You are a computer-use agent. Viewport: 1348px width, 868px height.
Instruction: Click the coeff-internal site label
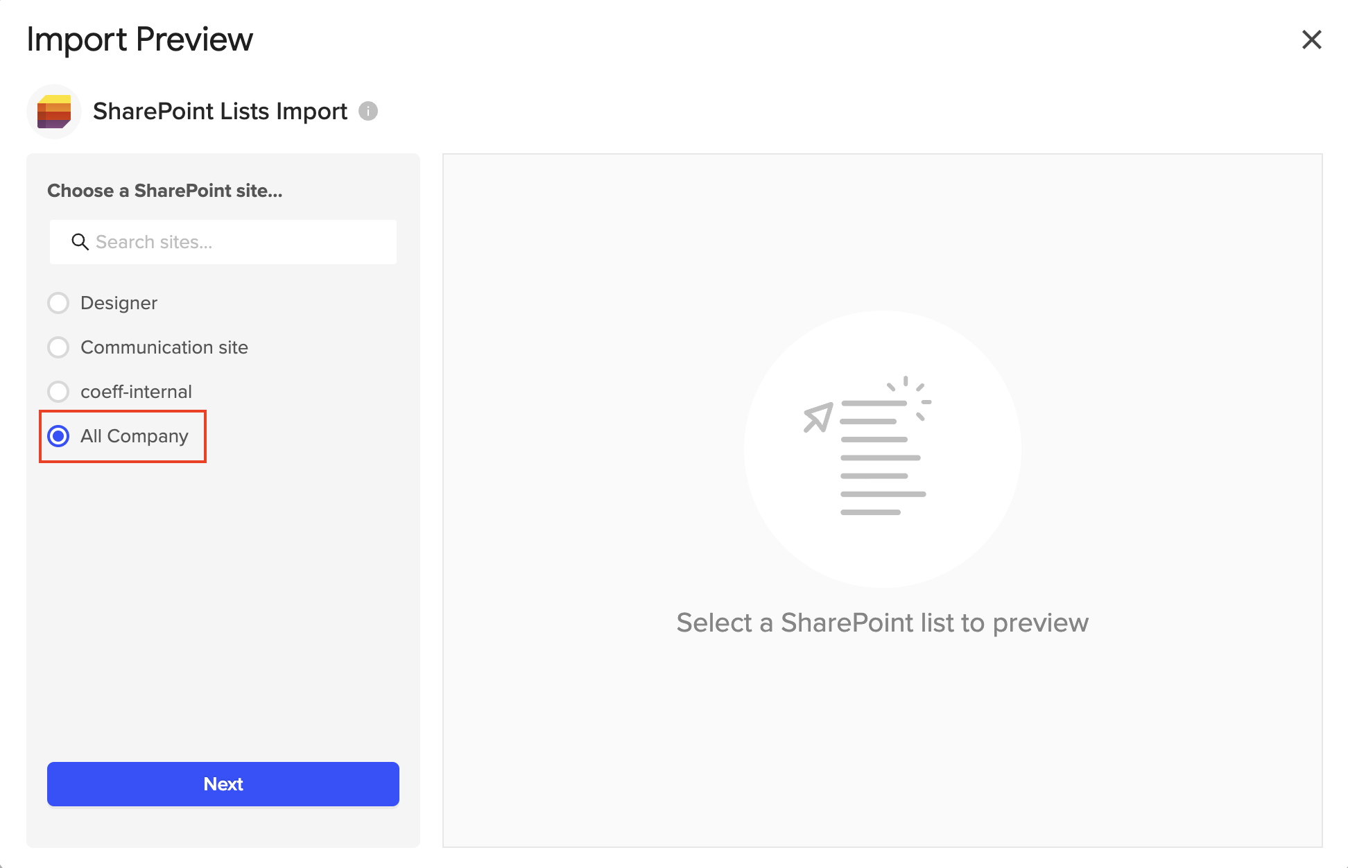pos(136,392)
